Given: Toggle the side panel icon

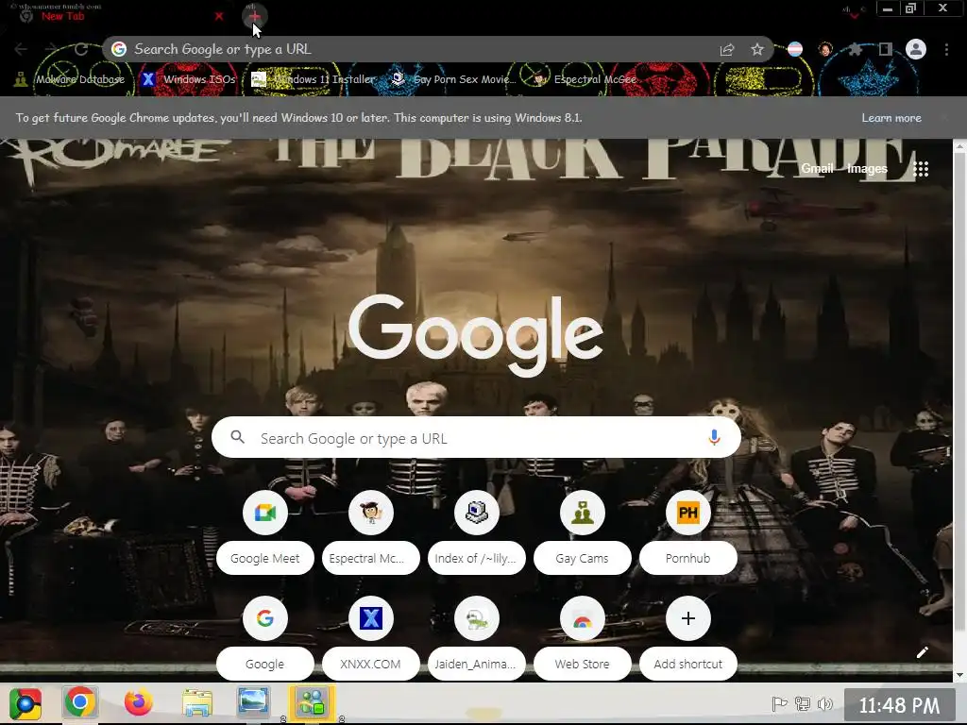Looking at the screenshot, I should (886, 49).
